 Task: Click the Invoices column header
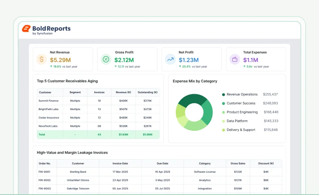click(99, 92)
